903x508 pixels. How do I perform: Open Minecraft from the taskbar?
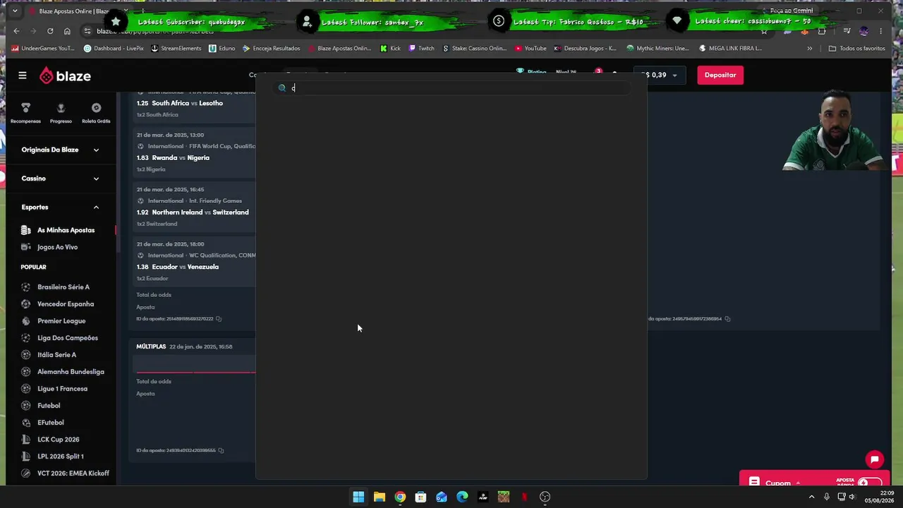point(503,497)
